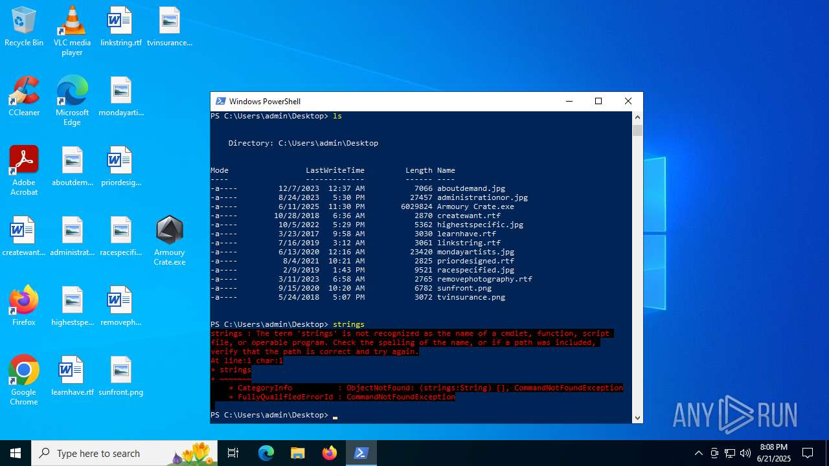Select removeph... document on desktop

[x=121, y=306]
